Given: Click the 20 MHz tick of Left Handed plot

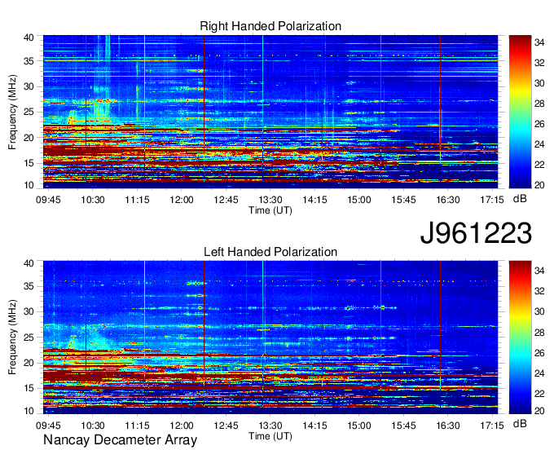Looking at the screenshot, I should click(x=29, y=363).
